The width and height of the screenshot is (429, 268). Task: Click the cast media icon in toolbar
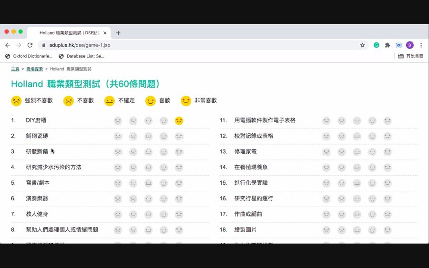coord(398,45)
